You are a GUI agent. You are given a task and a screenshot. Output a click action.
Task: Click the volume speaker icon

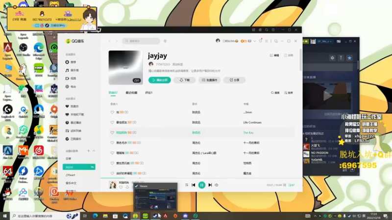217,185
